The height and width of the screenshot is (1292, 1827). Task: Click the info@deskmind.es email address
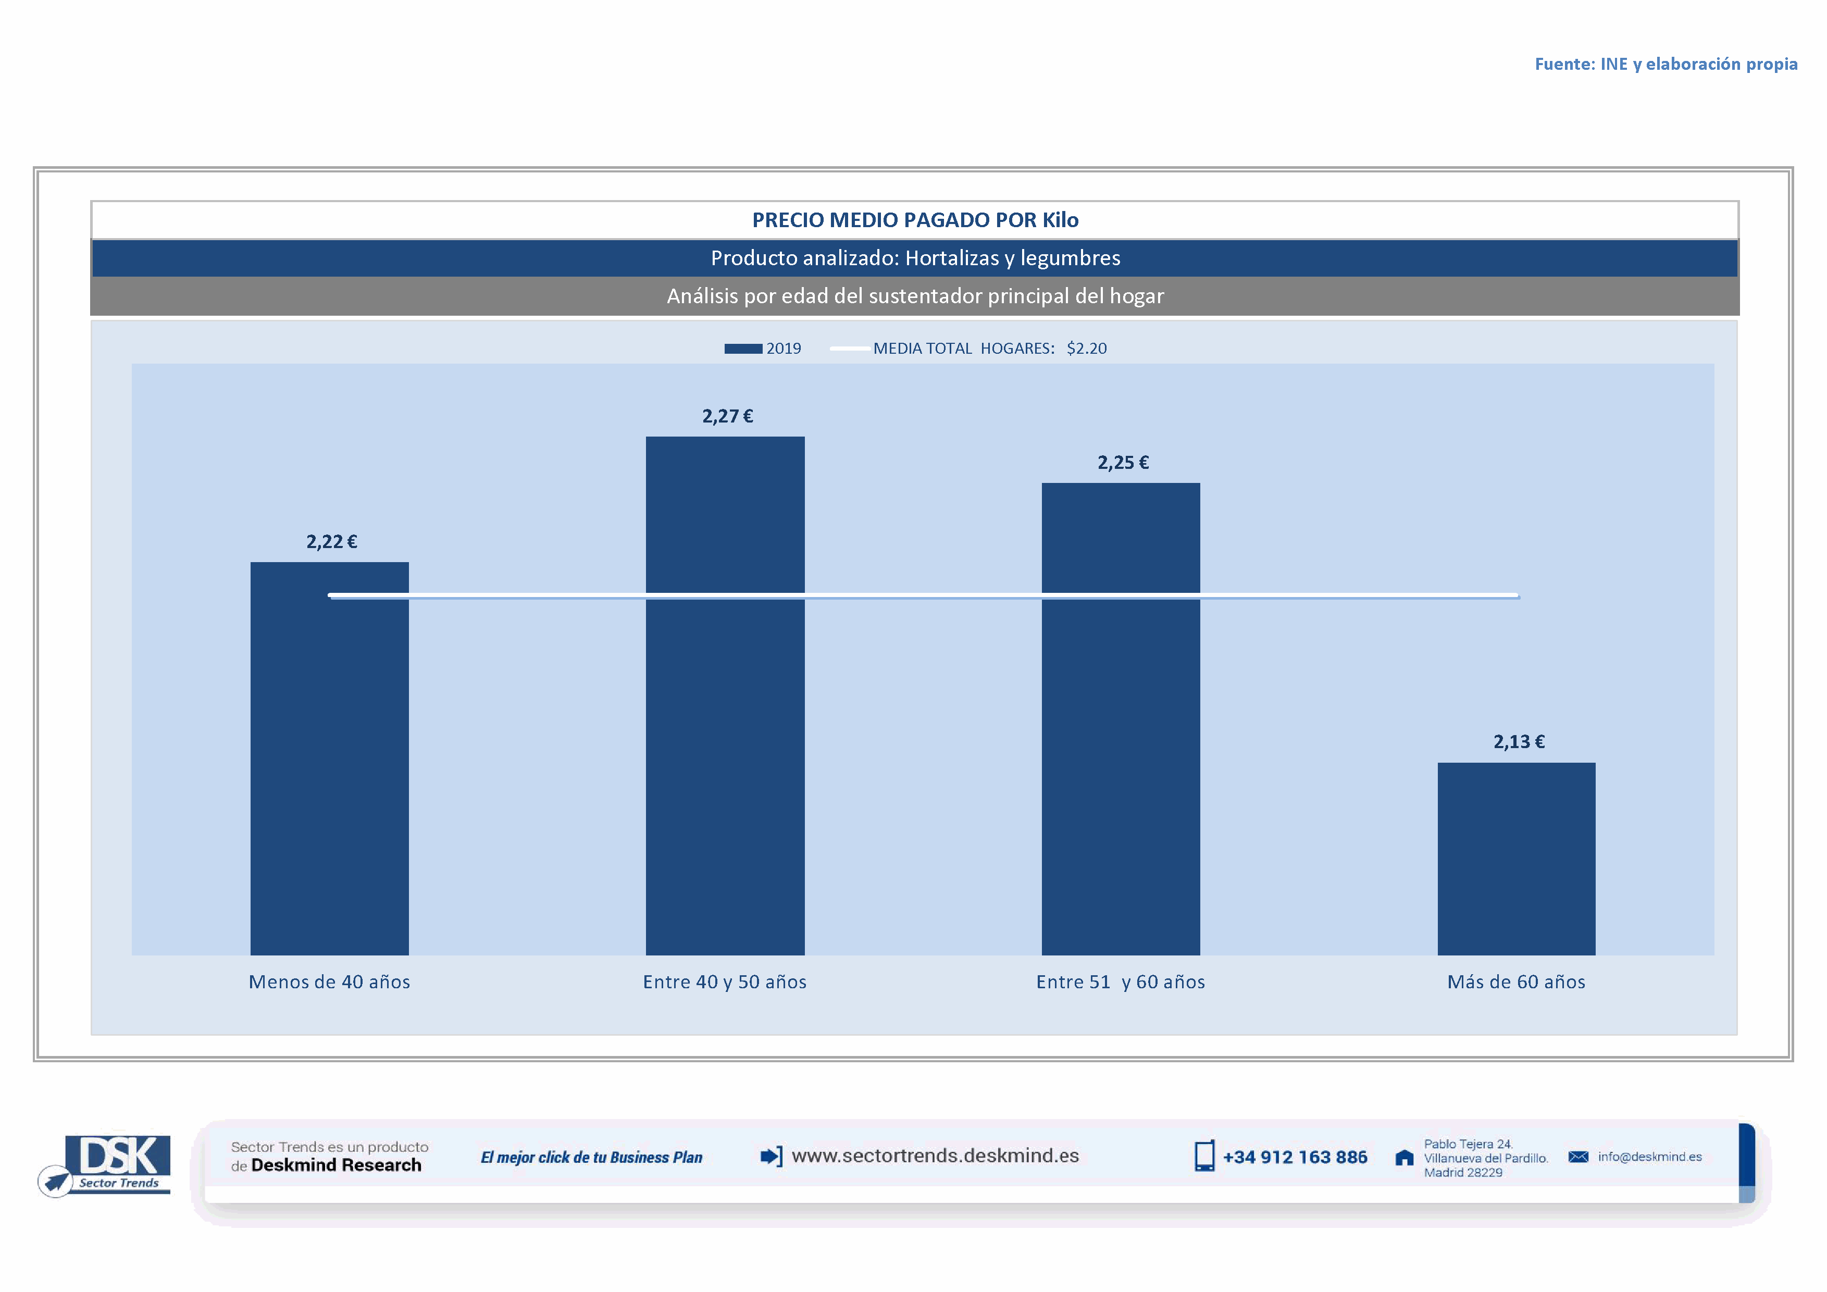[x=1649, y=1157]
